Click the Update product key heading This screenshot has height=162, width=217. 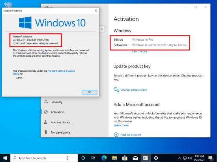(132, 66)
